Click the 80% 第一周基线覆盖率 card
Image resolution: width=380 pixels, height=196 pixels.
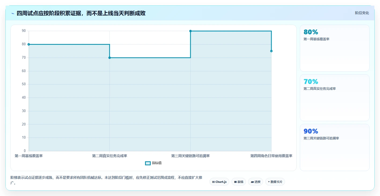[334, 48]
